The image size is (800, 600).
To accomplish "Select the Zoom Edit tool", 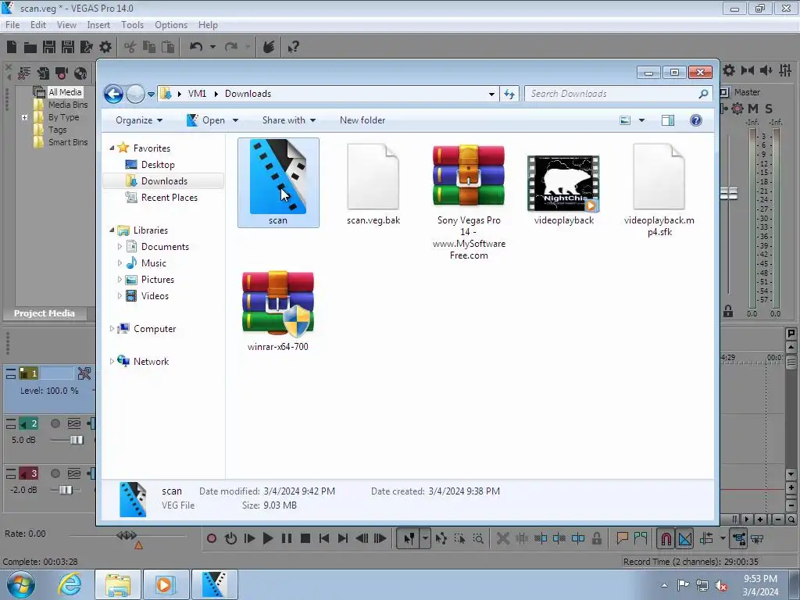I will pyautogui.click(x=479, y=538).
